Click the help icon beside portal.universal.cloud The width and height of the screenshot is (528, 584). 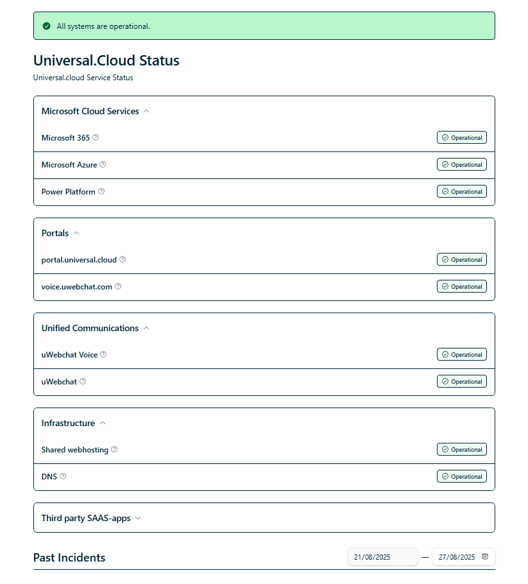pos(123,260)
